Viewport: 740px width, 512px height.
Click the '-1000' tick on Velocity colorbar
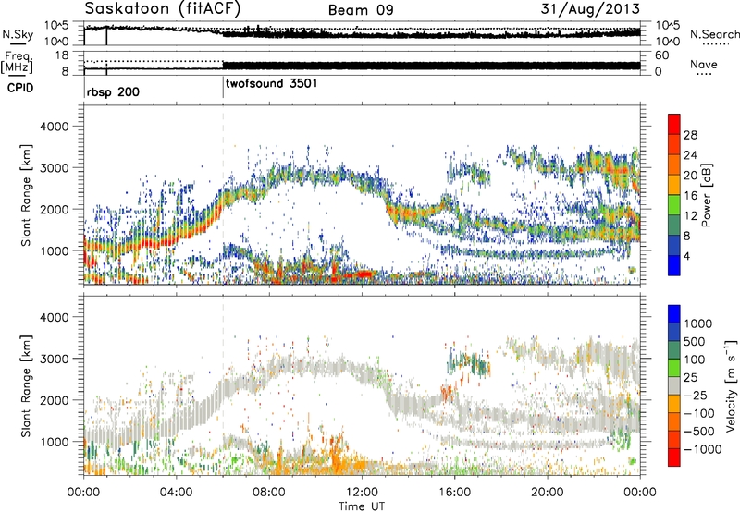point(702,449)
